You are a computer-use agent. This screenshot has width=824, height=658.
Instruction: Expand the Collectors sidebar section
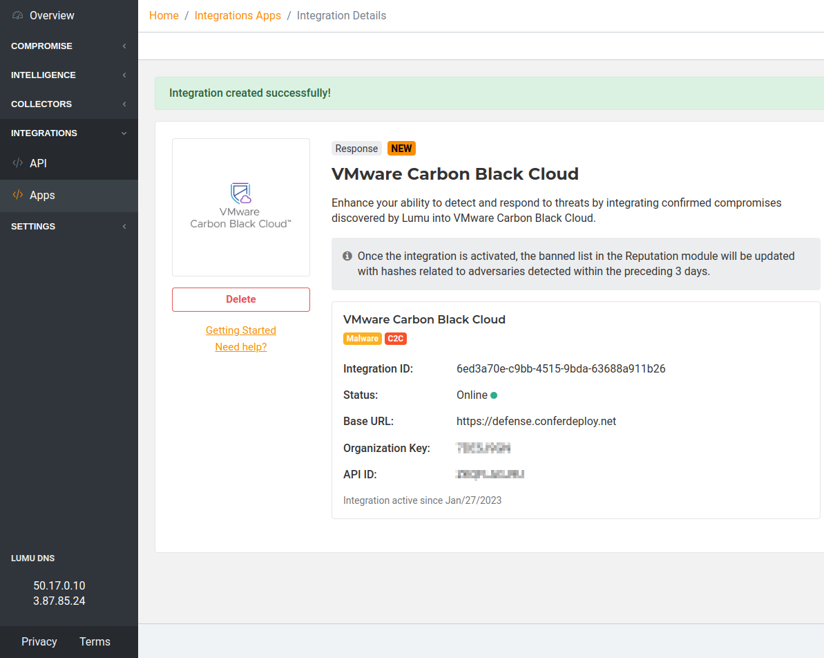(x=69, y=104)
